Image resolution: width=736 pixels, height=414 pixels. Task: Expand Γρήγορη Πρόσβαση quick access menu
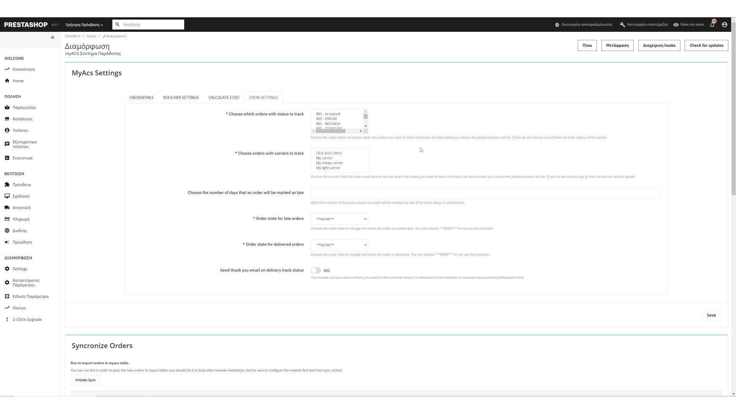click(84, 25)
